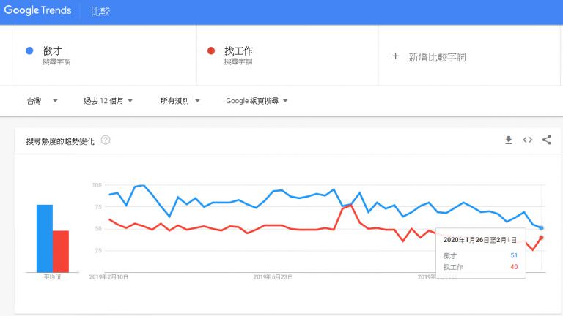The image size is (563, 316).
Task: Share the interest over time chart
Action: 546,140
